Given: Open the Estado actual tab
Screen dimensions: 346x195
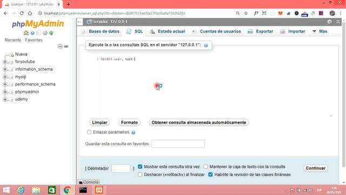Looking at the screenshot, I should click(168, 31).
